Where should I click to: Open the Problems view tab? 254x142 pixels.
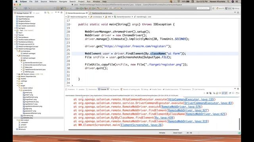click(70, 90)
